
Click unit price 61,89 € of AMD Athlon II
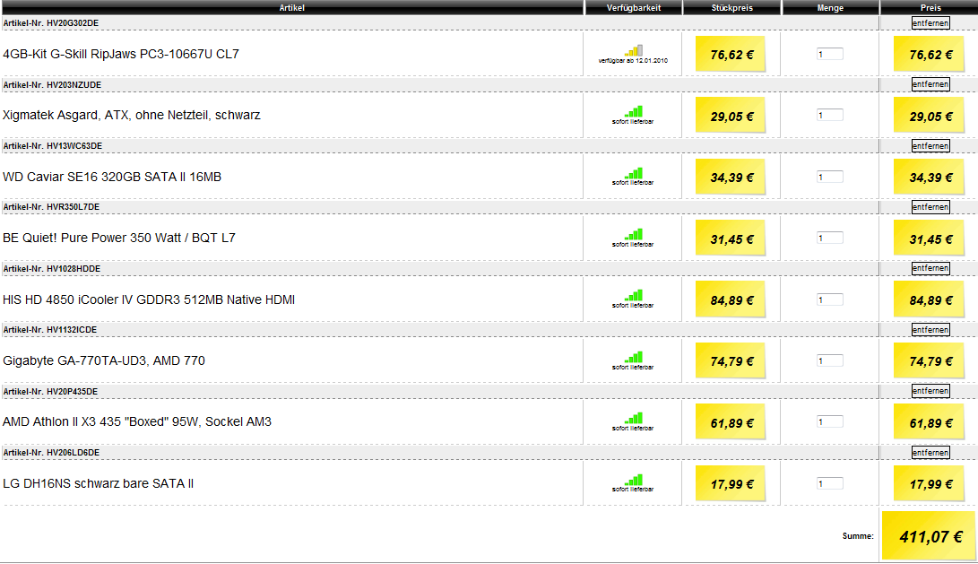(x=731, y=423)
